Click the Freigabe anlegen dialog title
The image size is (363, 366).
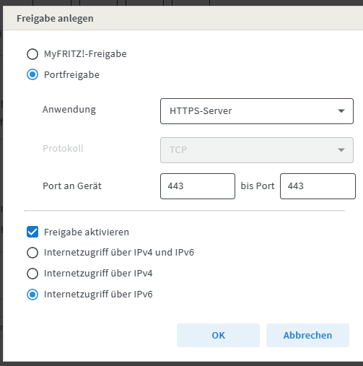tap(55, 19)
